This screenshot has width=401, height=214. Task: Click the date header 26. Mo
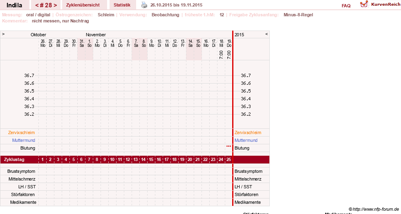click(x=43, y=43)
